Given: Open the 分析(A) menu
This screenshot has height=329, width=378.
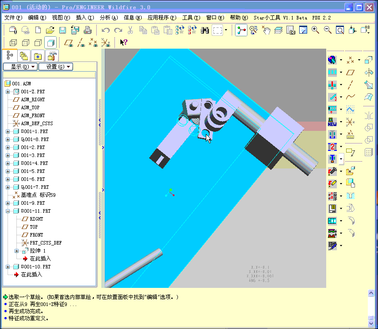Looking at the screenshot, I should [109, 18].
